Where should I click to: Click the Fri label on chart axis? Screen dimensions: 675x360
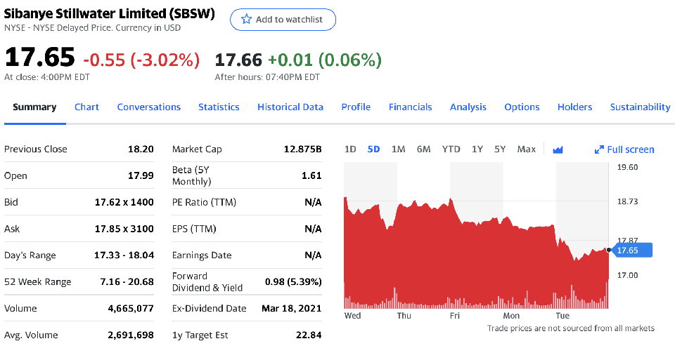[455, 316]
